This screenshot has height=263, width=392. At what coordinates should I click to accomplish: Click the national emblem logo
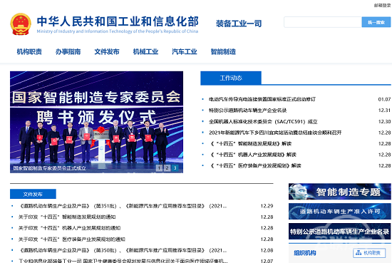click(21, 24)
